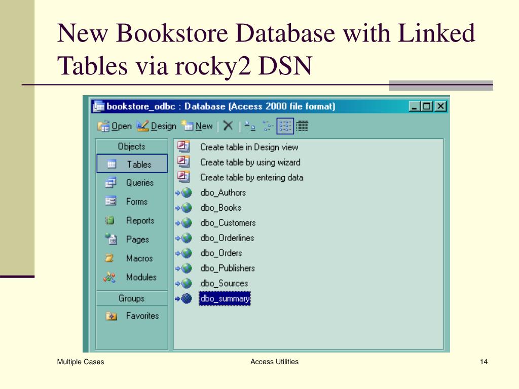Select the dbo_Customers linked table
519x389 pixels.
coord(228,223)
